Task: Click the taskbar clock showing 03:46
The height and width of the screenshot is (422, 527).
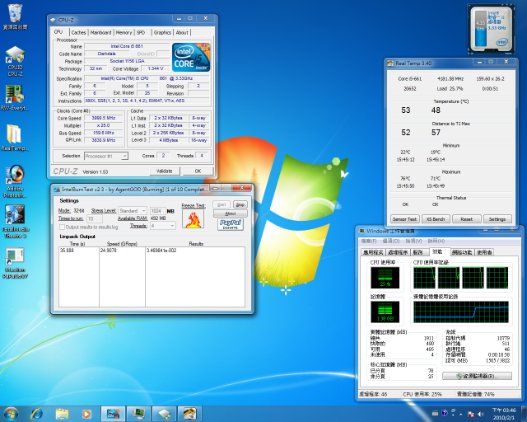Action: coord(504,414)
